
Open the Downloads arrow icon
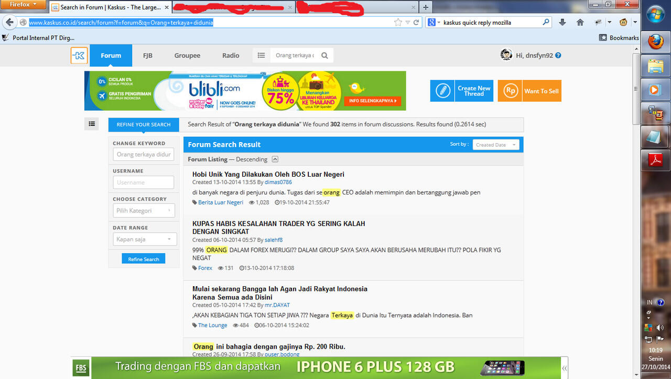tap(562, 23)
